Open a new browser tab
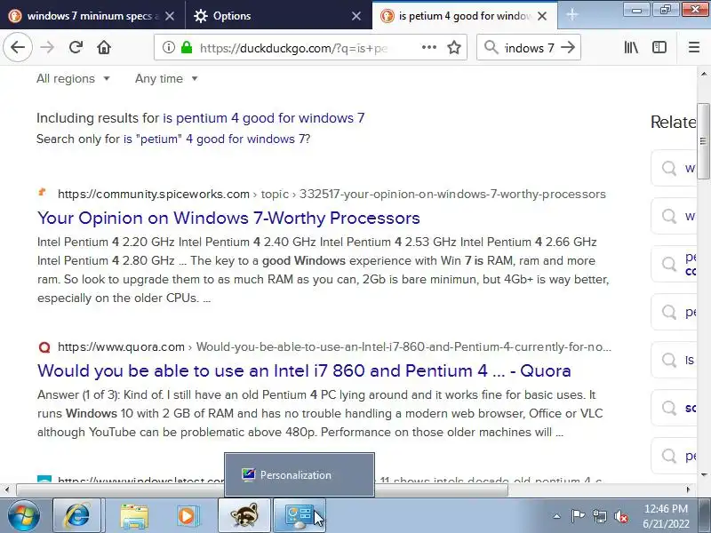The height and width of the screenshot is (533, 711). coord(572,15)
